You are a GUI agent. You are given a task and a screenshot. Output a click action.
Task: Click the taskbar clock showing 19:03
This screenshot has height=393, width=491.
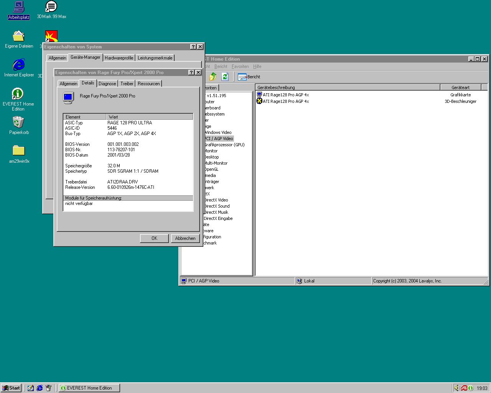(x=482, y=388)
